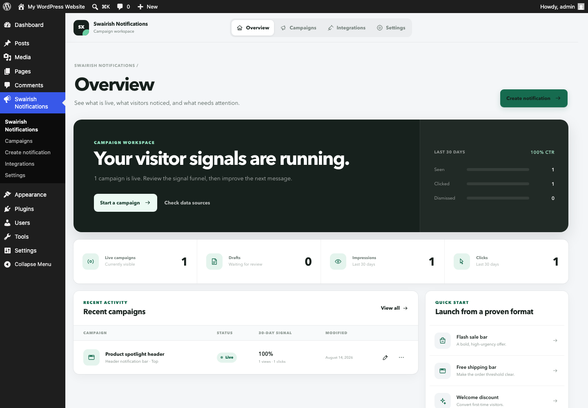Click the Flash sale bar arrow

[x=555, y=341]
